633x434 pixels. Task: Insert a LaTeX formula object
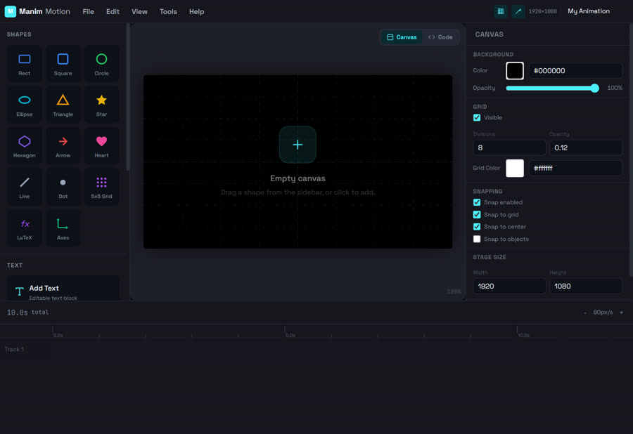coord(24,228)
